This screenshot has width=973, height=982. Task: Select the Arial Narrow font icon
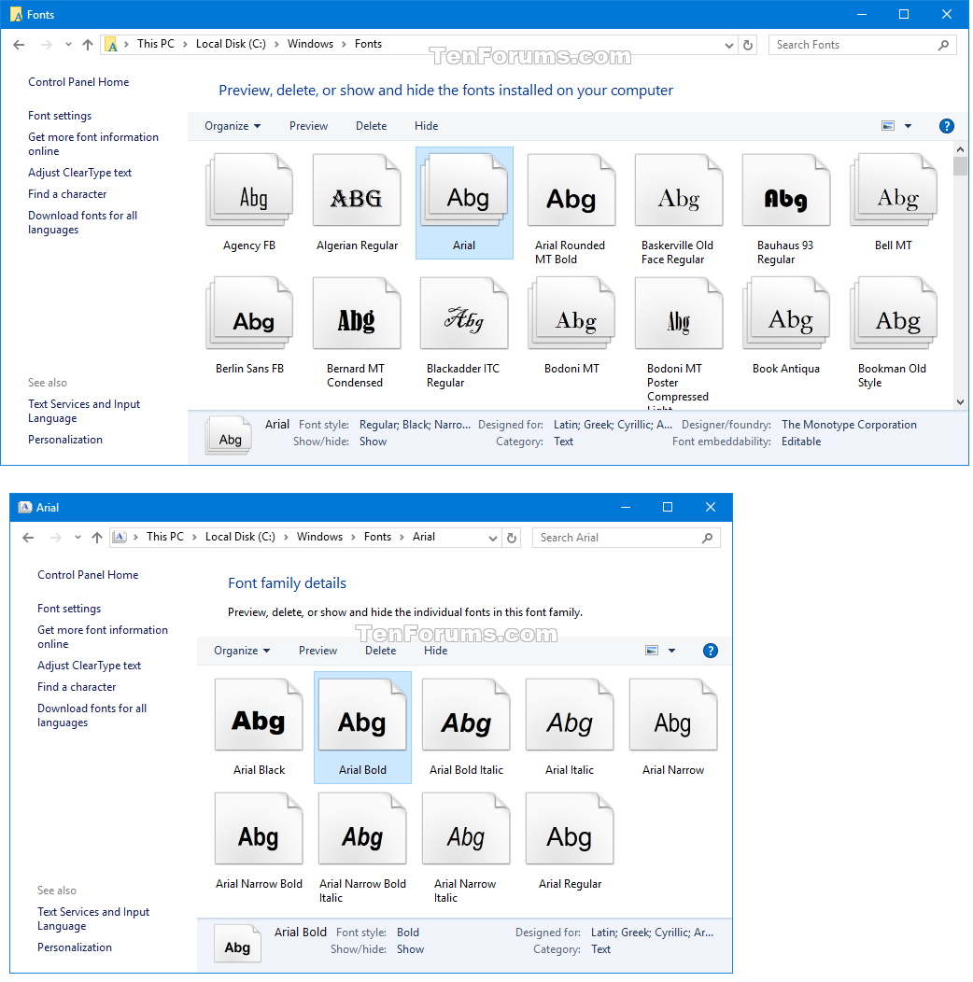[x=673, y=715]
